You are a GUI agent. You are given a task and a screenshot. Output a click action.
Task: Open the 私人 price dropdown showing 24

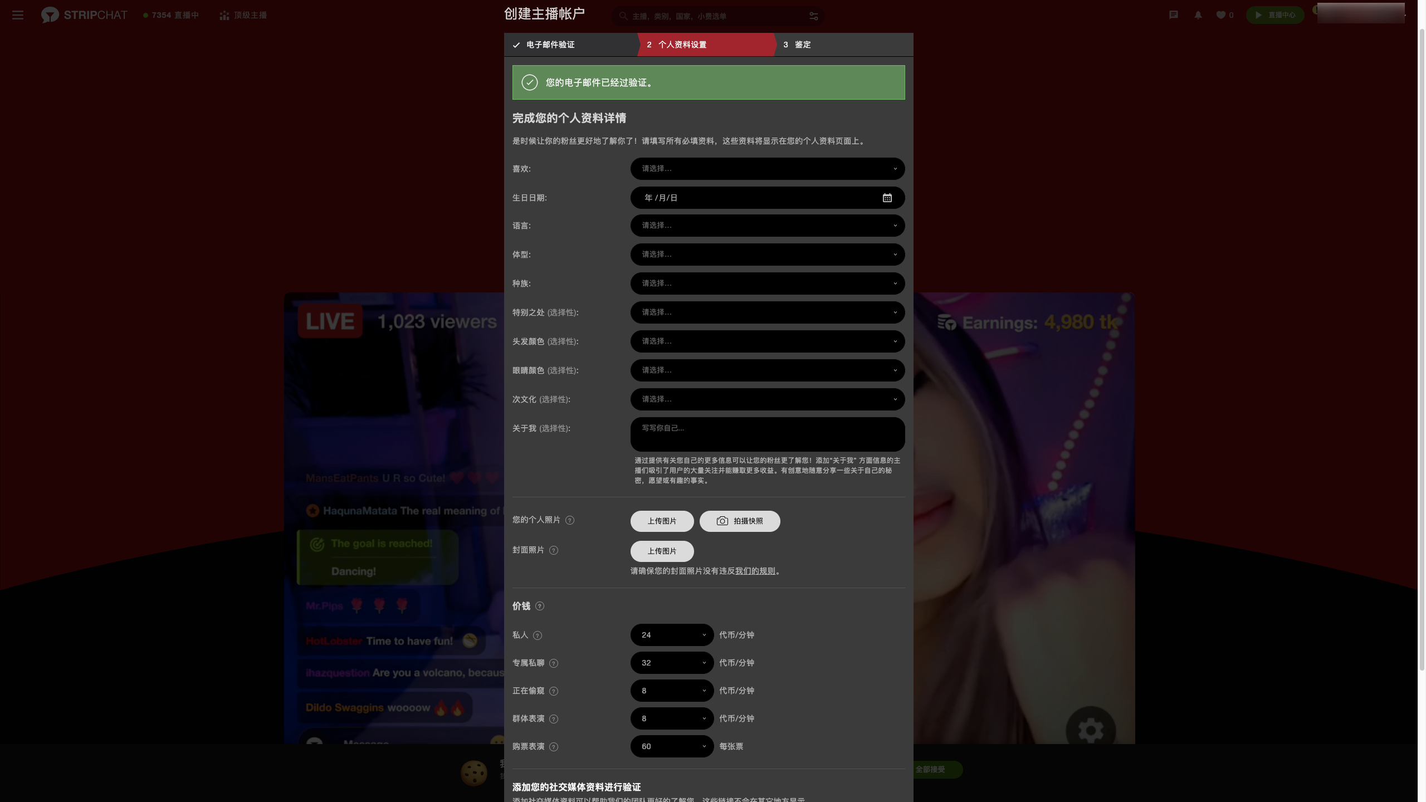point(672,635)
